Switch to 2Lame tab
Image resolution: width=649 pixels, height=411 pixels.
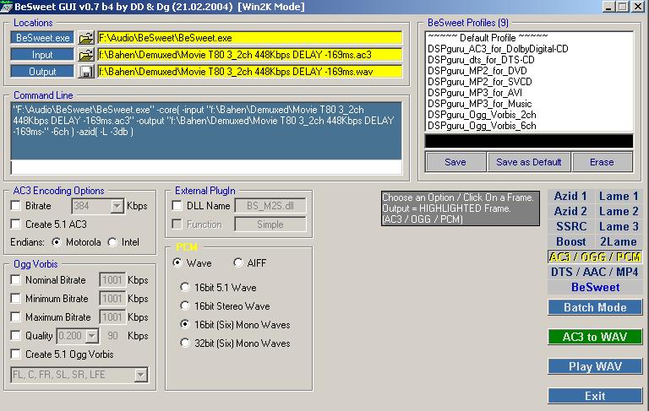[619, 242]
